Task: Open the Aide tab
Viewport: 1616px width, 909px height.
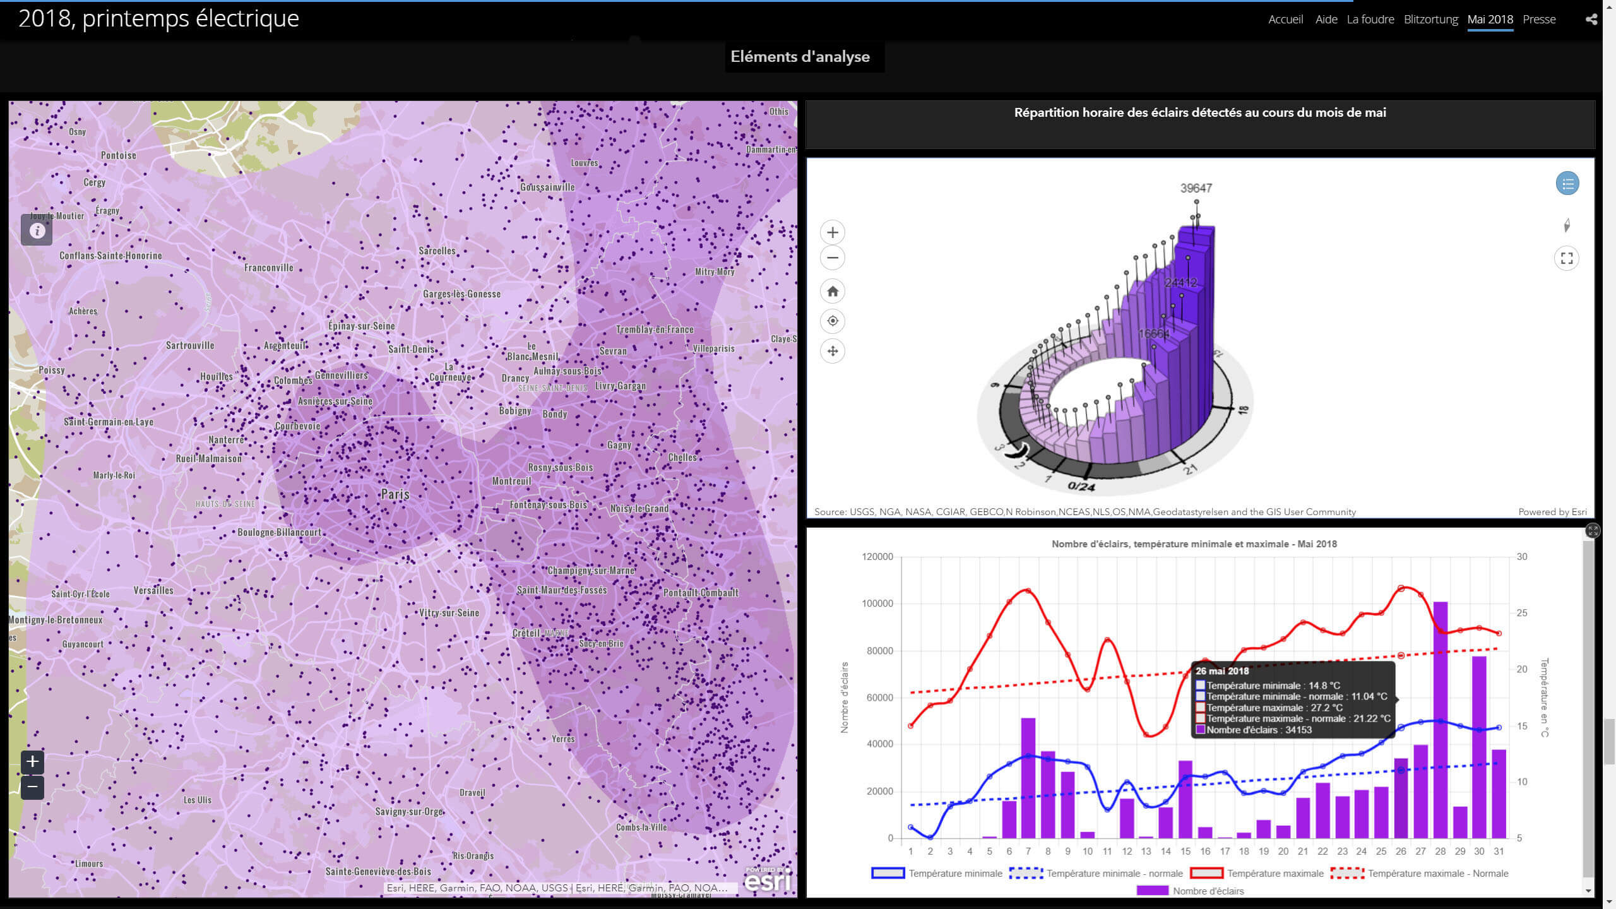Action: (1326, 20)
